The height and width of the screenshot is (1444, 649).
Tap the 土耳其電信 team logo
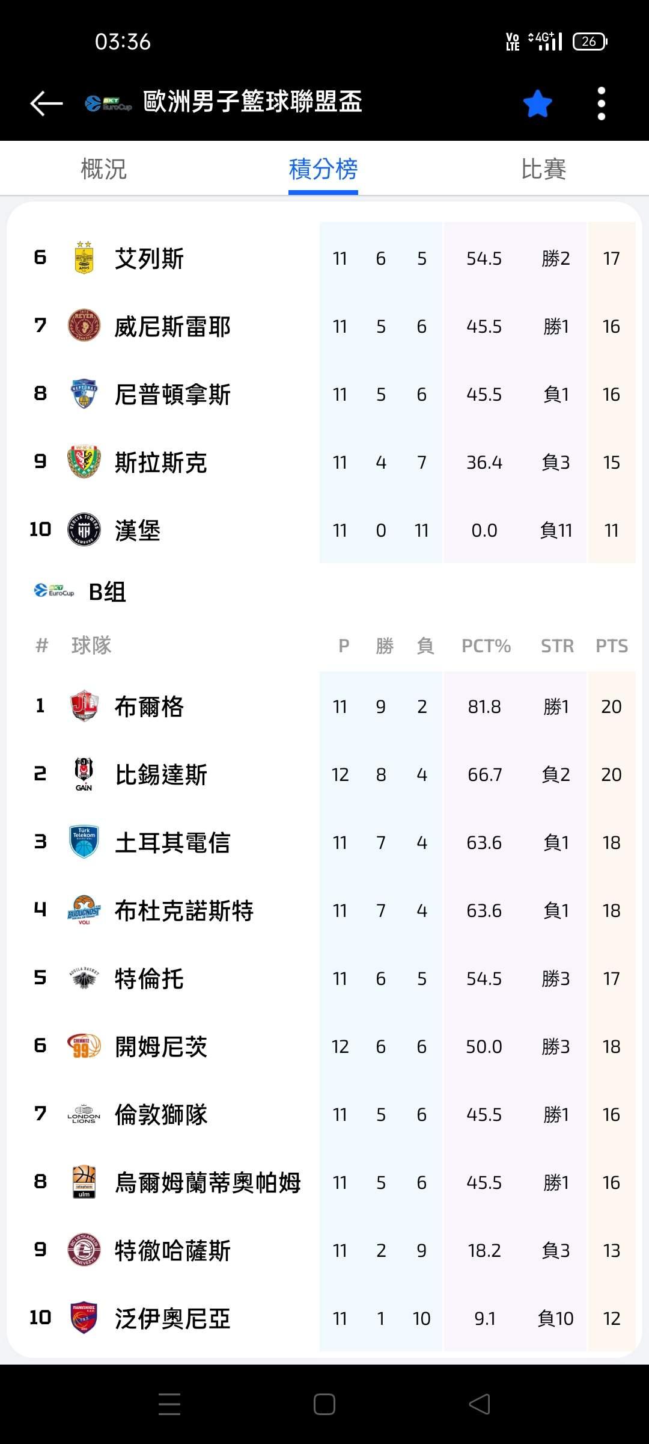tap(84, 842)
